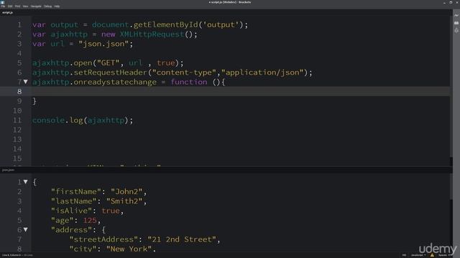Click 'true' in the open call

(x=166, y=63)
